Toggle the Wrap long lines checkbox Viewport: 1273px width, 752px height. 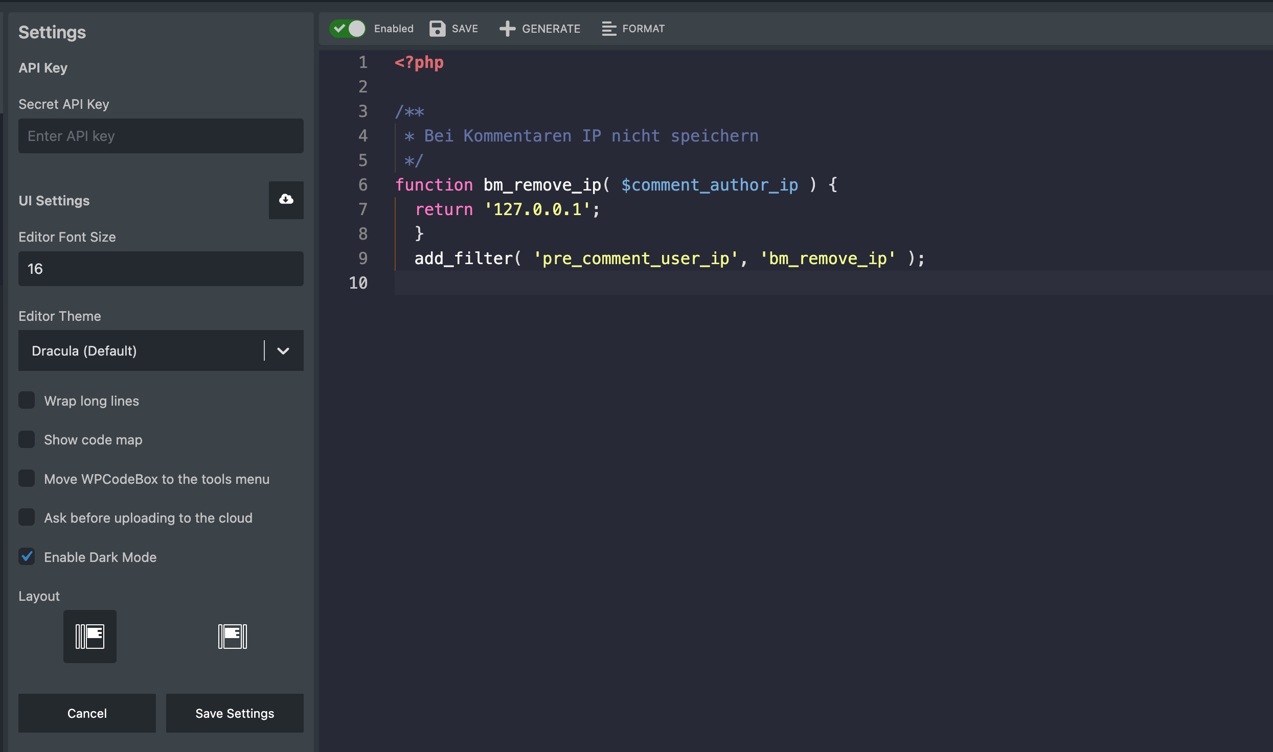click(x=26, y=400)
